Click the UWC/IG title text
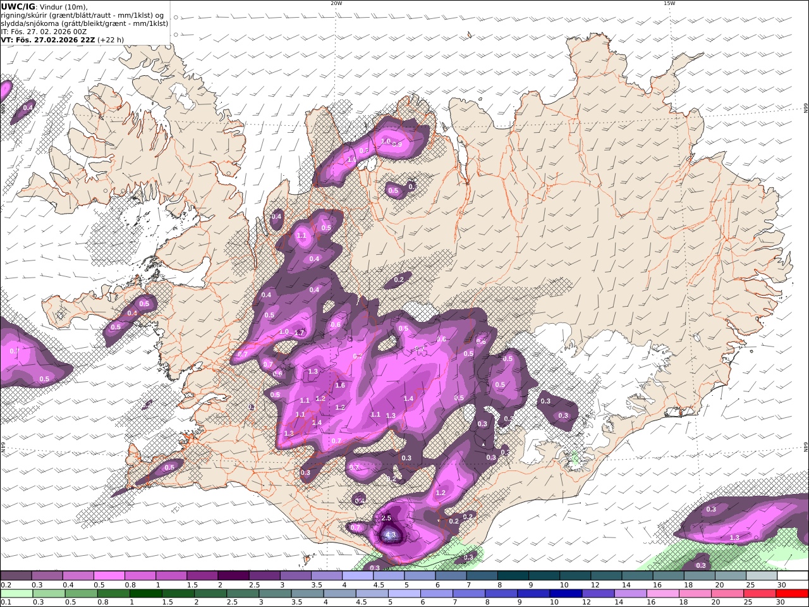Viewport: 809px width, 607px height. [18, 6]
